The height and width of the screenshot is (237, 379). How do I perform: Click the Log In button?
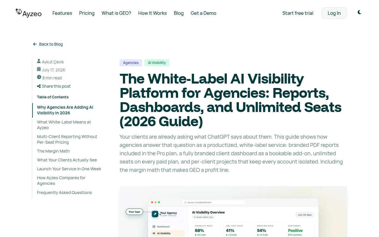click(x=334, y=13)
